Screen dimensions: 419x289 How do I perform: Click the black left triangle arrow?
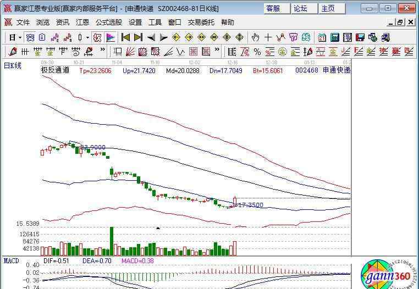(151, 37)
